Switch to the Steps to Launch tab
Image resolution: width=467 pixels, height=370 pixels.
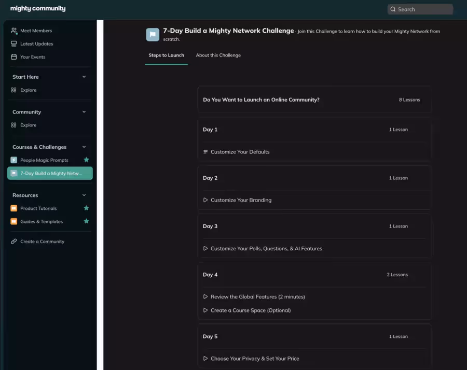point(166,55)
